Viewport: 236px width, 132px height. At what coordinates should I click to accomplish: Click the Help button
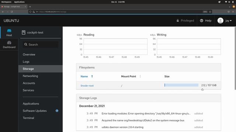pos(206,21)
